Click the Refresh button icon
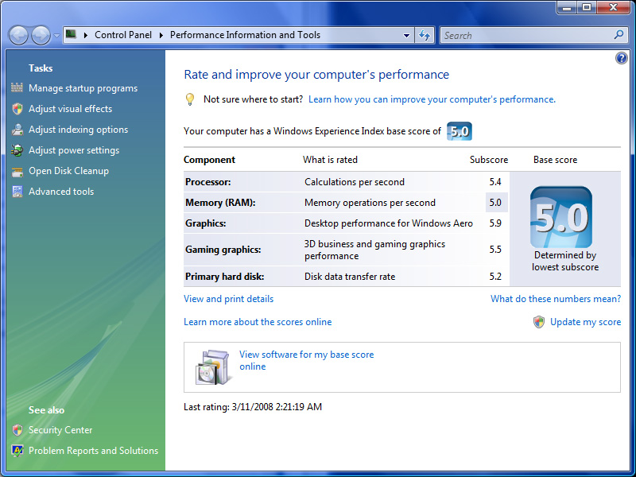 (x=425, y=35)
